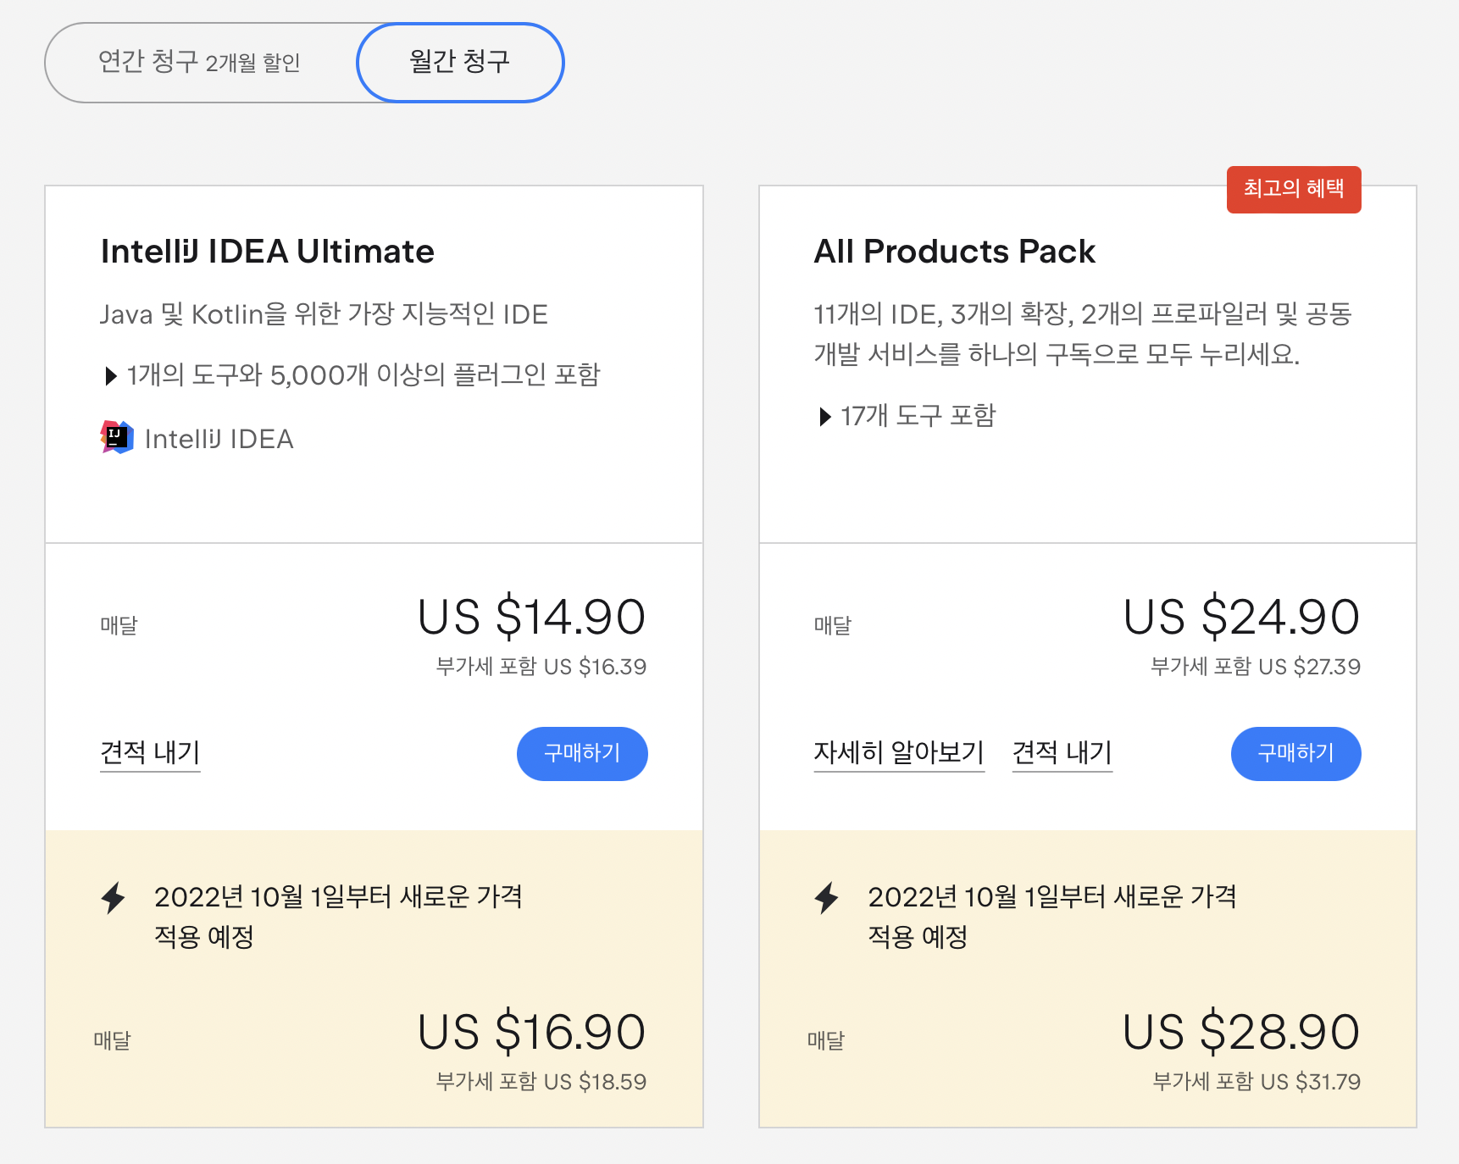Click the IntelliJ IDEA product name text

coord(219,439)
